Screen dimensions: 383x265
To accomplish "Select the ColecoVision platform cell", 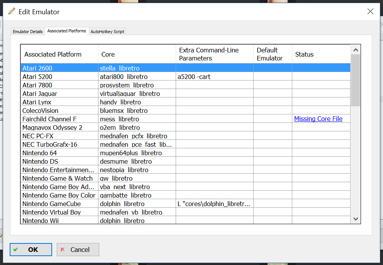I will [59, 110].
